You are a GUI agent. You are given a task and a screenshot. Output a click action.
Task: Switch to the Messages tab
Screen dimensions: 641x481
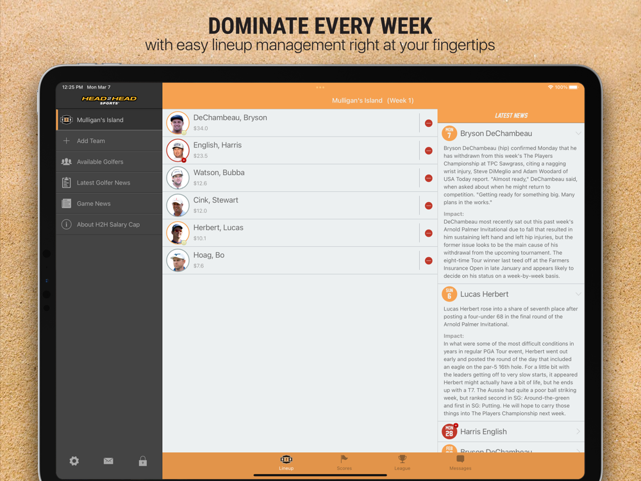coord(460,463)
